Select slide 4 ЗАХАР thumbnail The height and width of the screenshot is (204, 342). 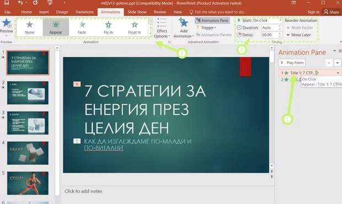[x=28, y=153]
